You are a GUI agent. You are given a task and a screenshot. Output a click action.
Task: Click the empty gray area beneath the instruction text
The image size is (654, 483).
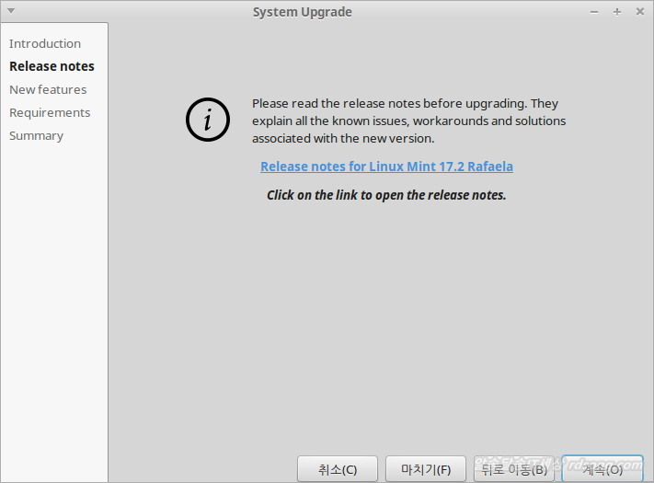coord(381,322)
